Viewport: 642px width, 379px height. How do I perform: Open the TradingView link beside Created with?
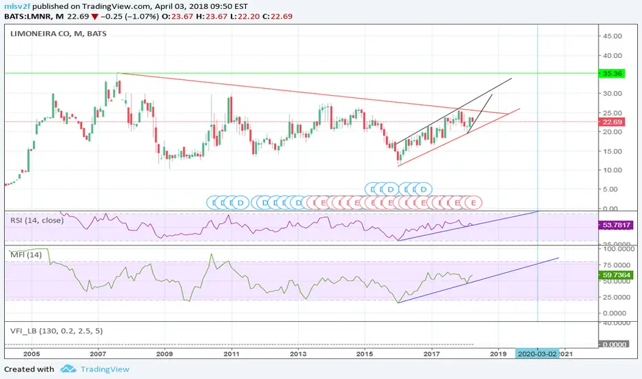(x=105, y=369)
